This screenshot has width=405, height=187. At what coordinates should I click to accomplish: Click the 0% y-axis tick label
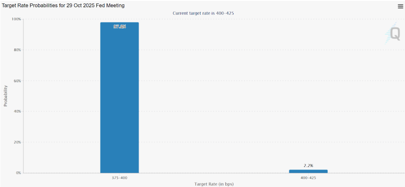(x=18, y=173)
